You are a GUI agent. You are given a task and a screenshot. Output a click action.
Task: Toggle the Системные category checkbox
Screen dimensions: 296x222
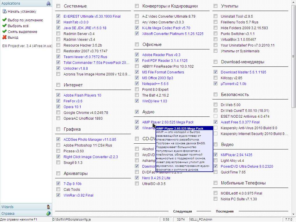pyautogui.click(x=58, y=6)
